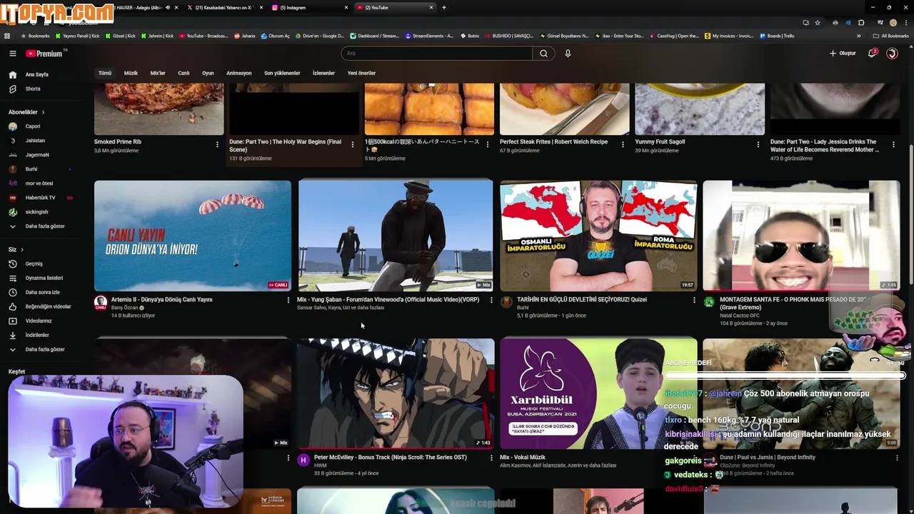The image size is (914, 514).
Task: Switch to the Kasabadaki Yabancı X tab
Action: coord(224,7)
